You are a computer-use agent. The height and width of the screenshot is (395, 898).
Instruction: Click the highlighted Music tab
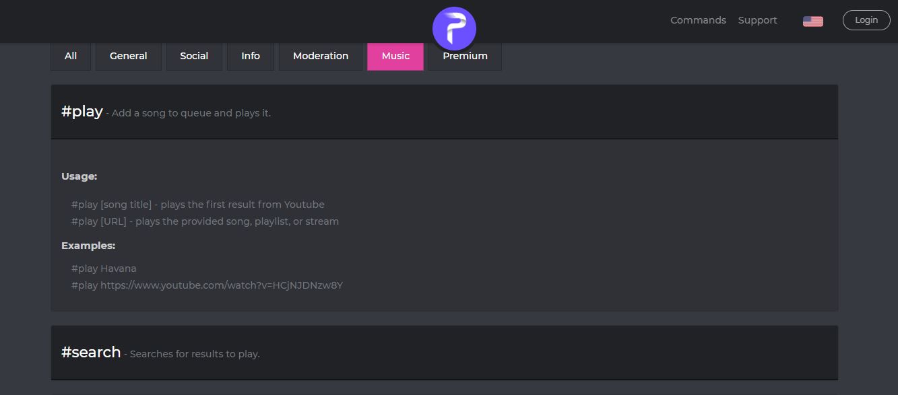coord(395,56)
